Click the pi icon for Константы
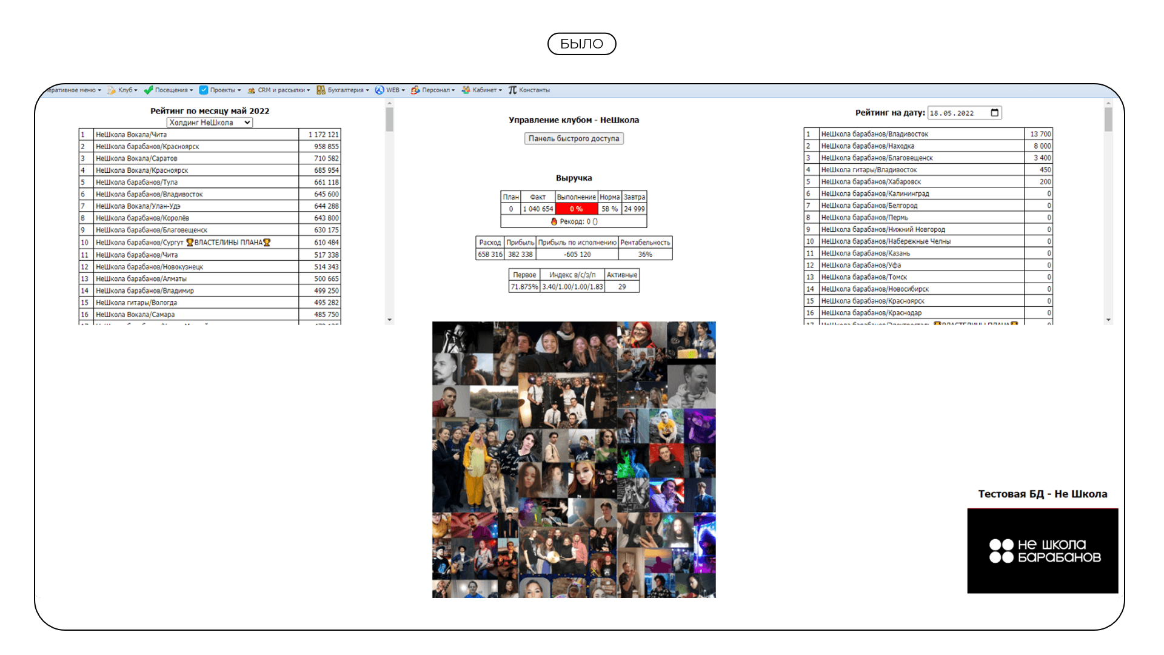Screen dimensions: 1164x655 point(512,90)
